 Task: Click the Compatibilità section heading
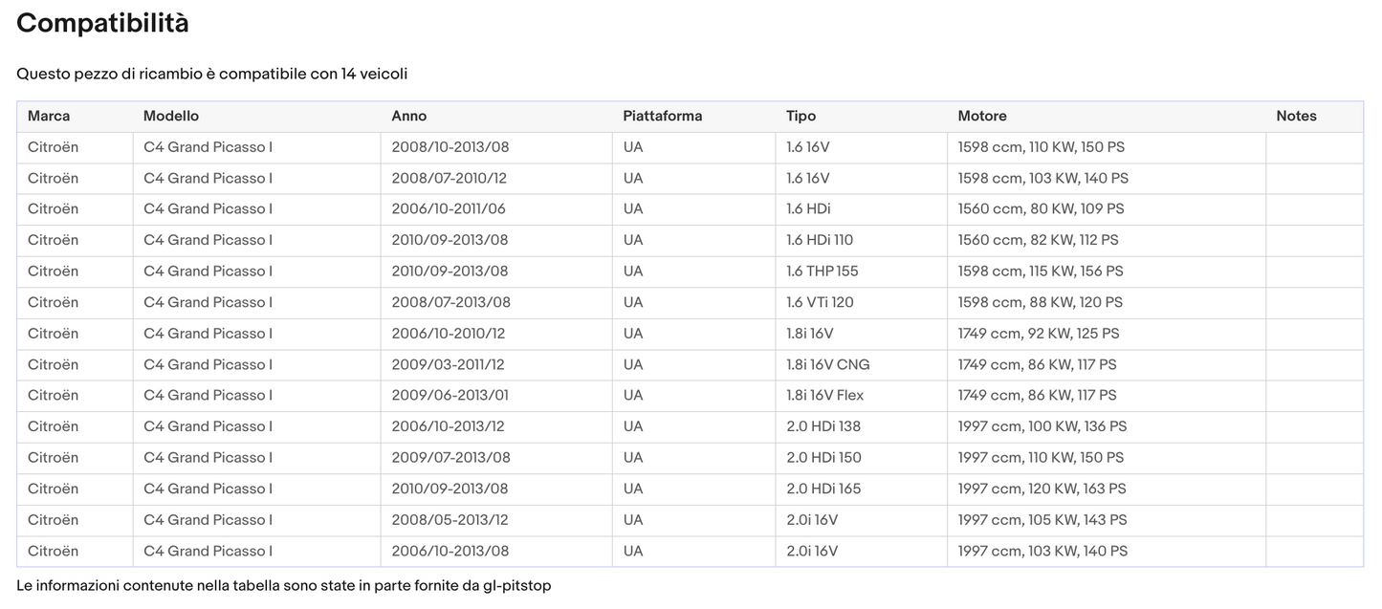[102, 23]
